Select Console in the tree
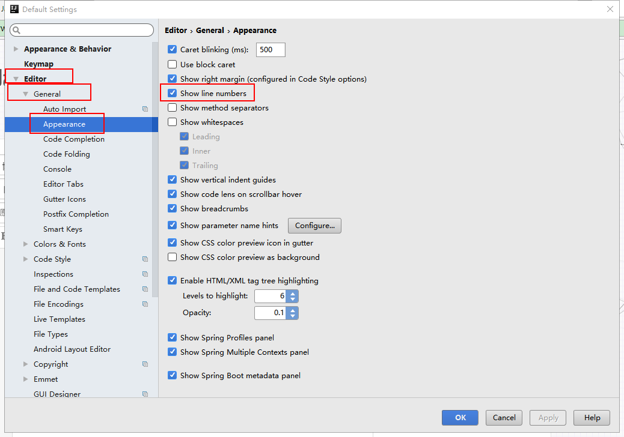The image size is (624, 437). tap(57, 169)
